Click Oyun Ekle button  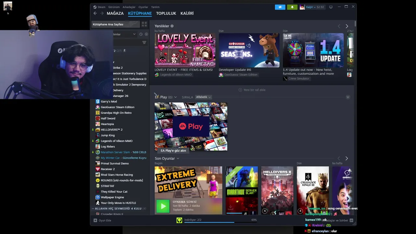102,220
